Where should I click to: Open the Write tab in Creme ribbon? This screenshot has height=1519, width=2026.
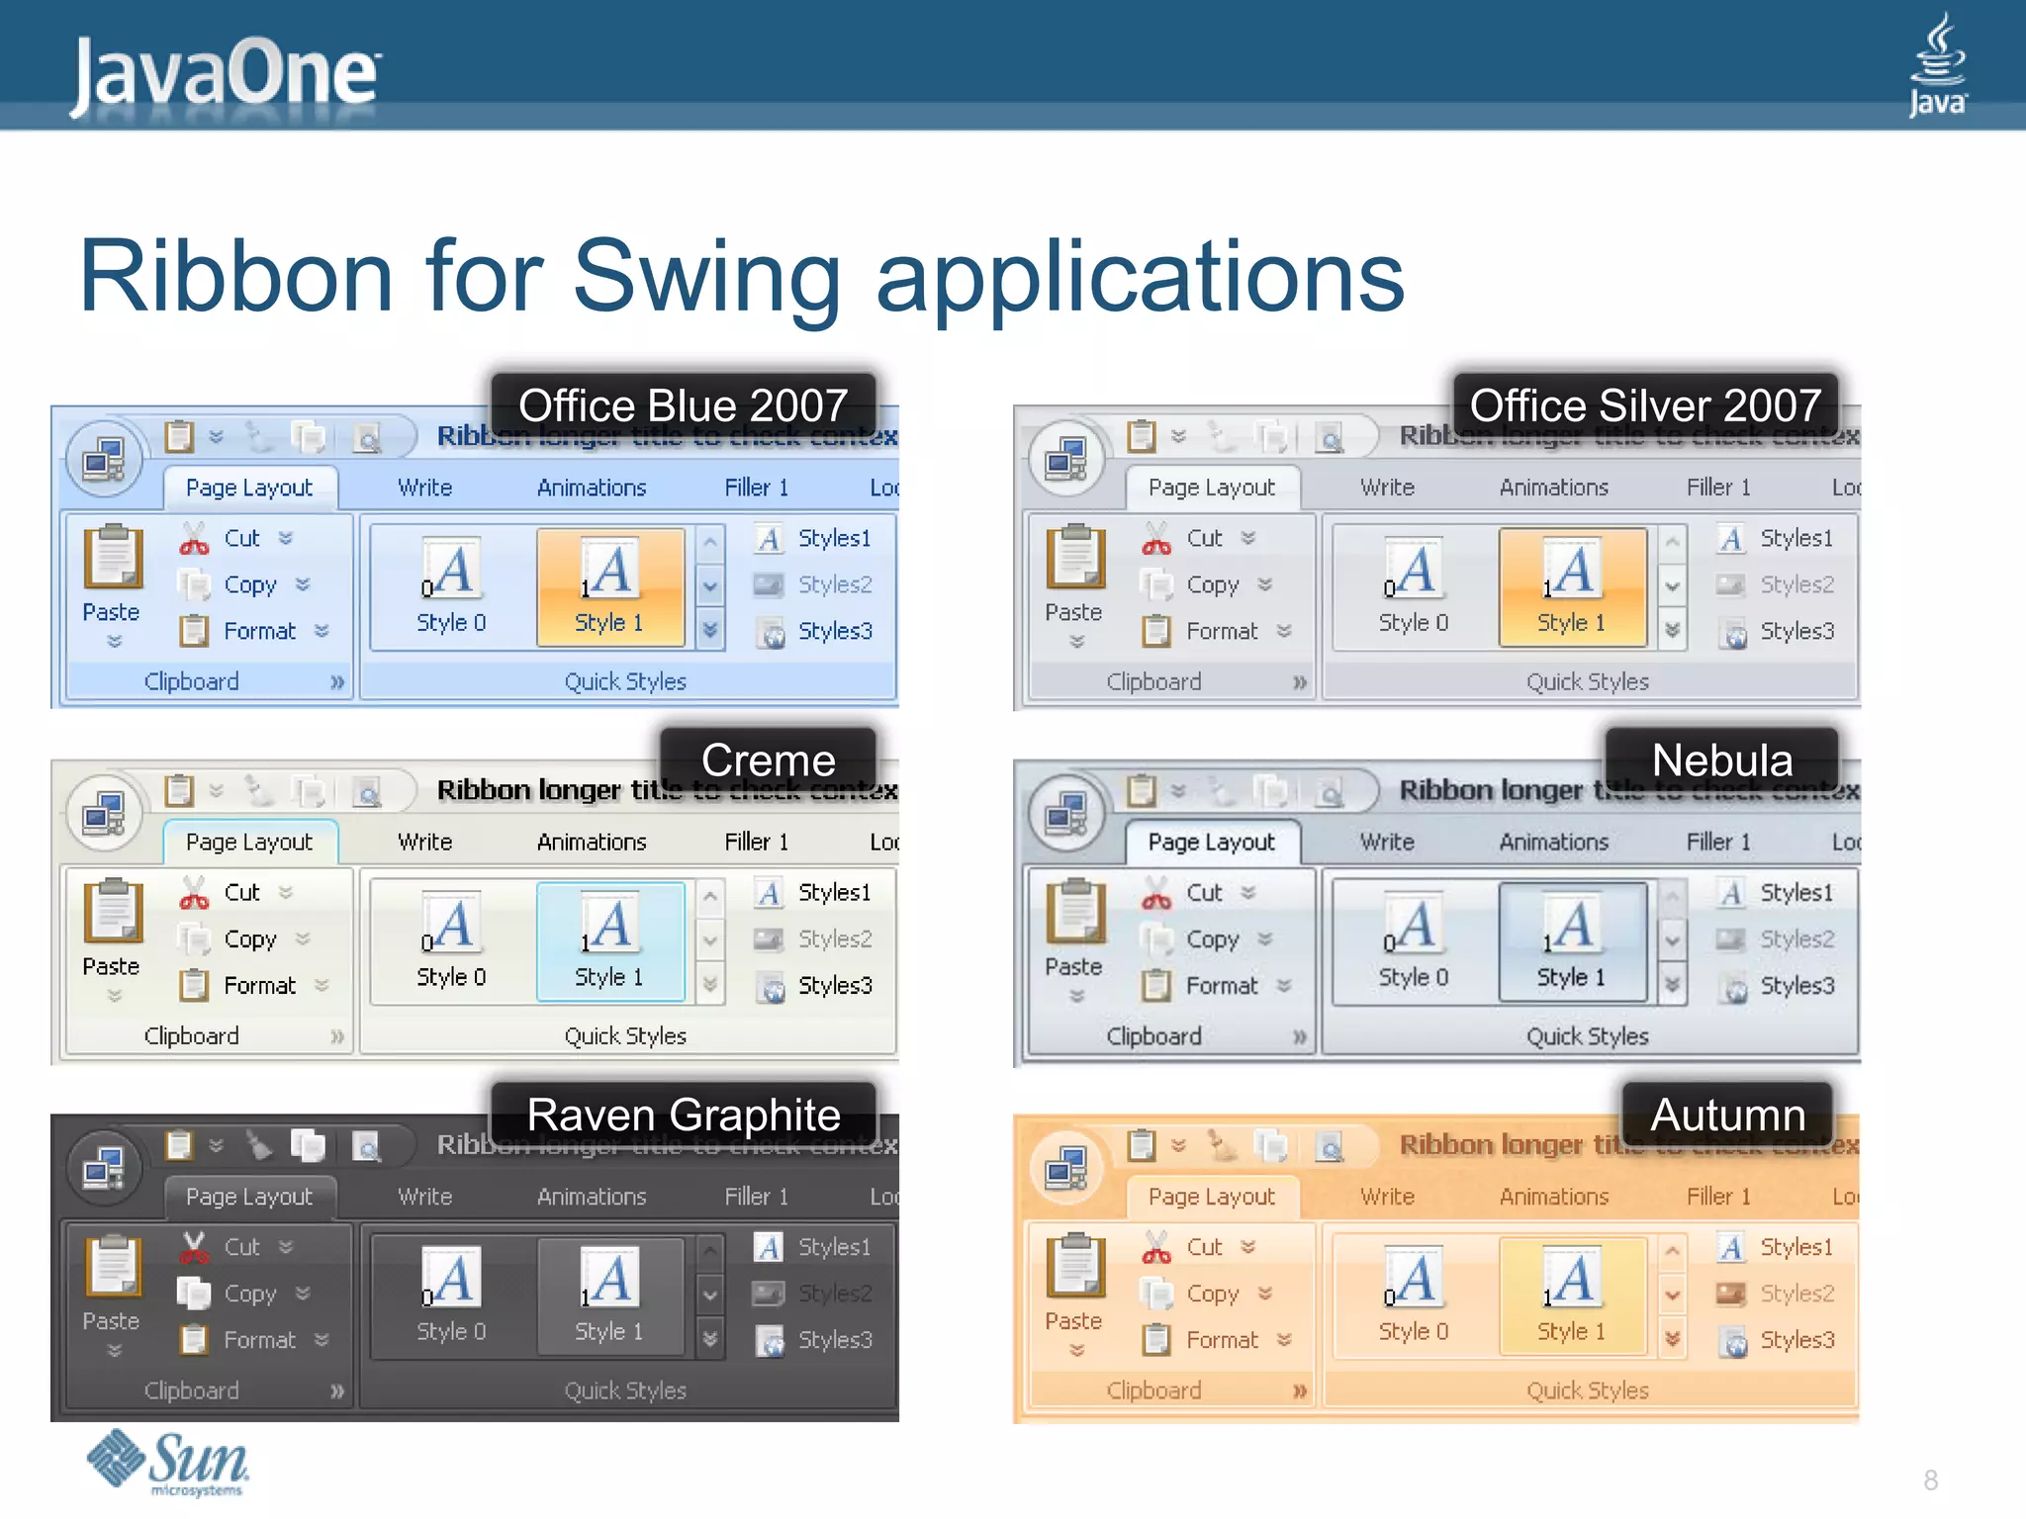(424, 842)
